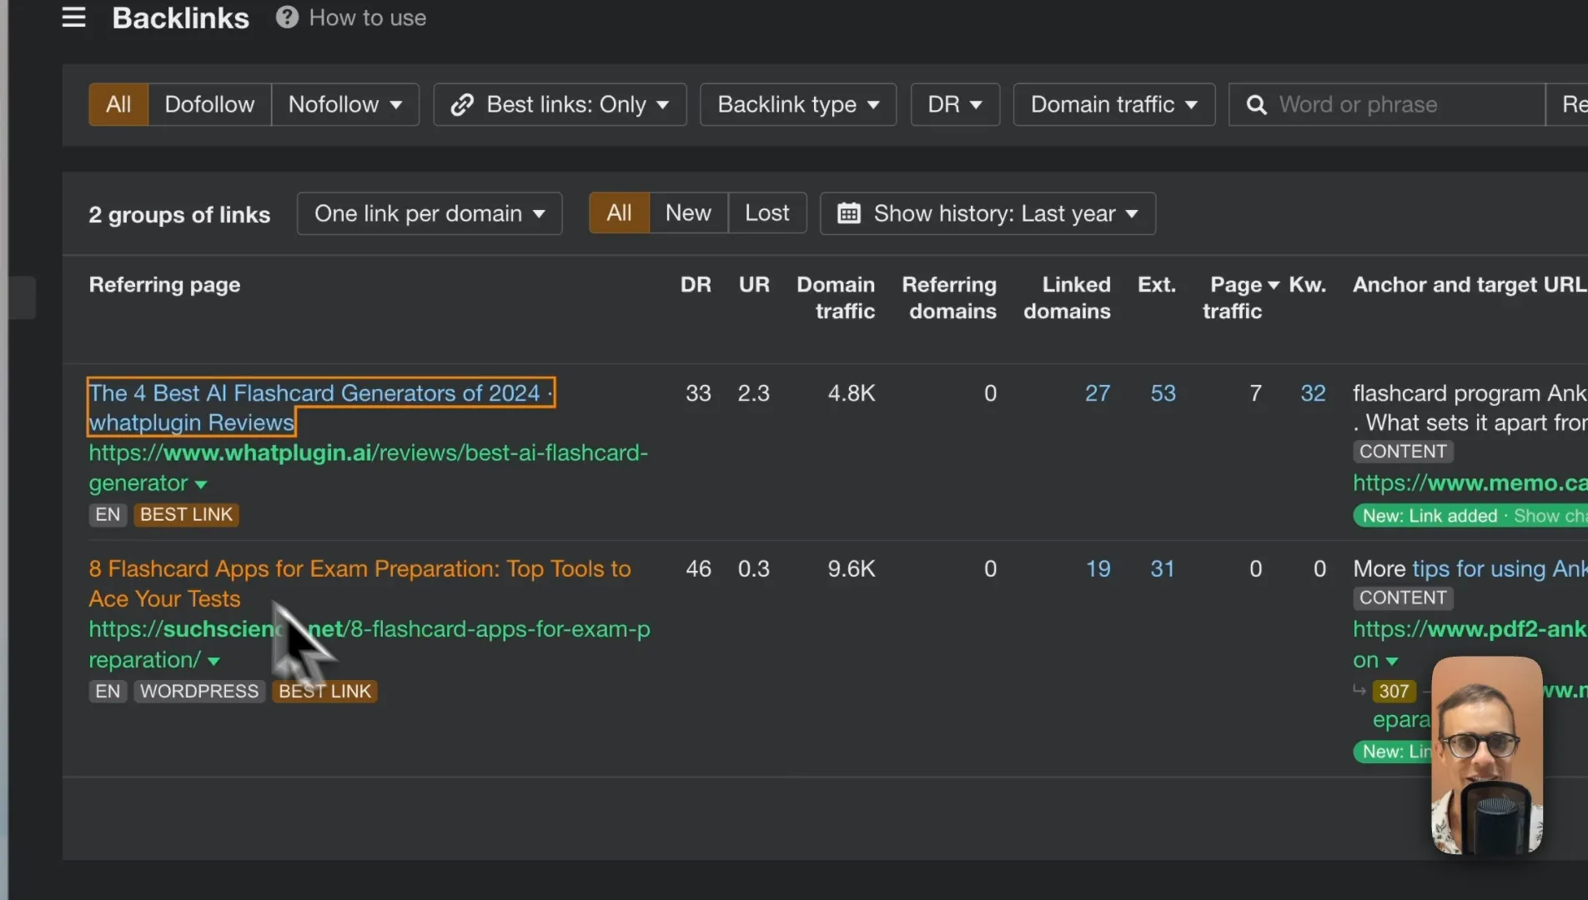Click the 307 redirect badge
This screenshot has width=1588, height=900.
1394,691
